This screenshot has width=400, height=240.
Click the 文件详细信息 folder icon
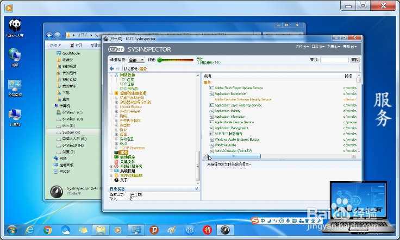[x=116, y=175]
